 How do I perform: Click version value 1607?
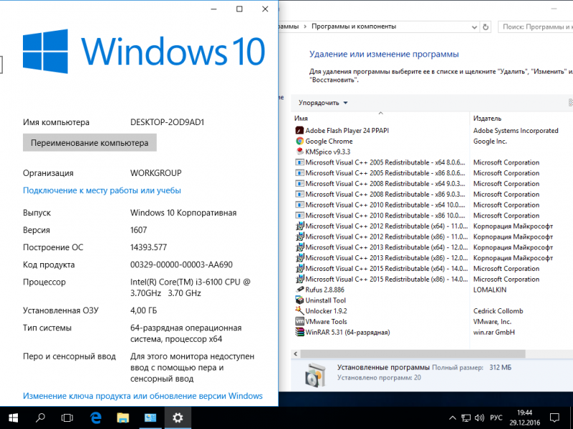click(x=138, y=230)
